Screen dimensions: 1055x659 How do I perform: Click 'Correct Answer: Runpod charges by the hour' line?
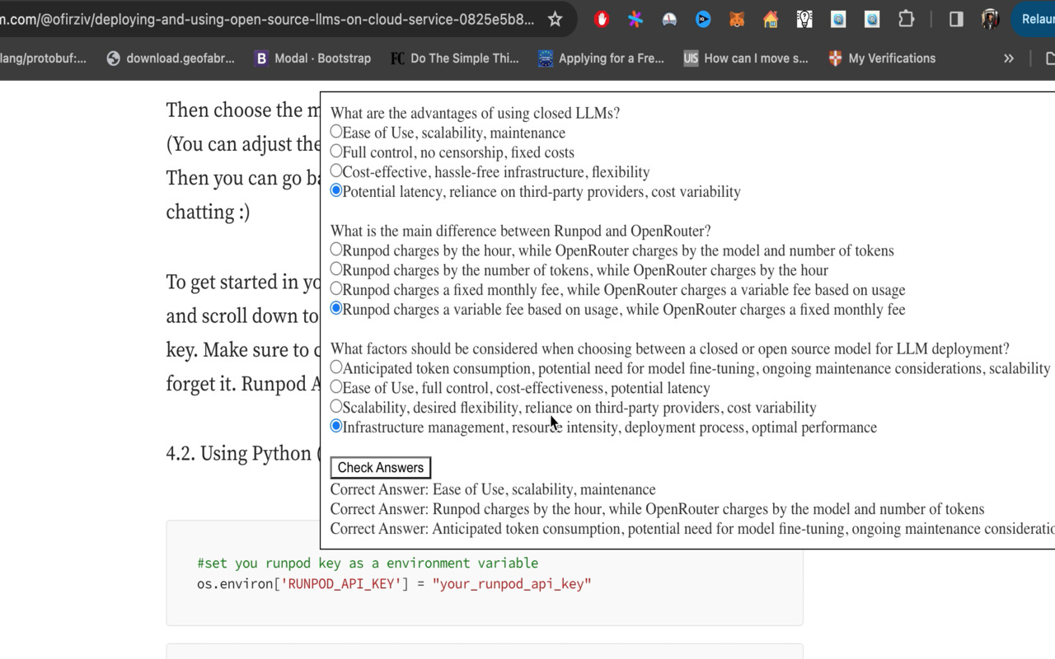(657, 509)
